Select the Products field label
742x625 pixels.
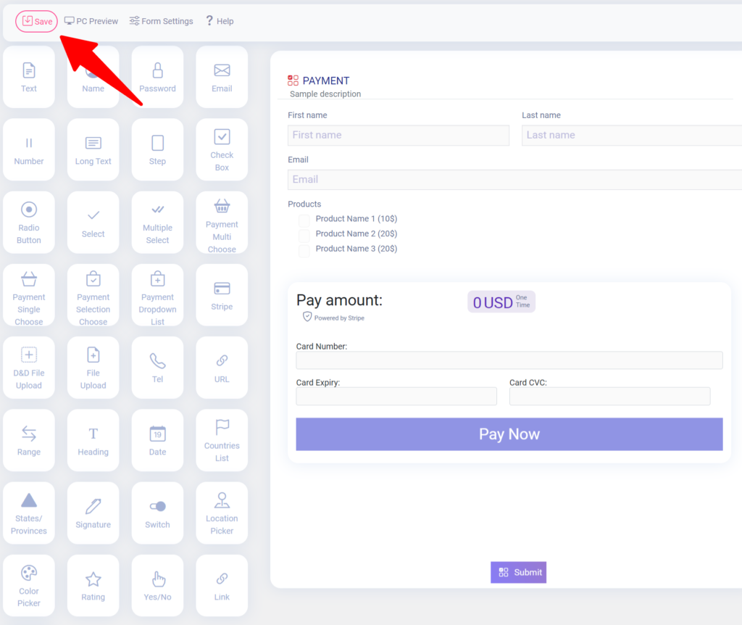tap(304, 204)
